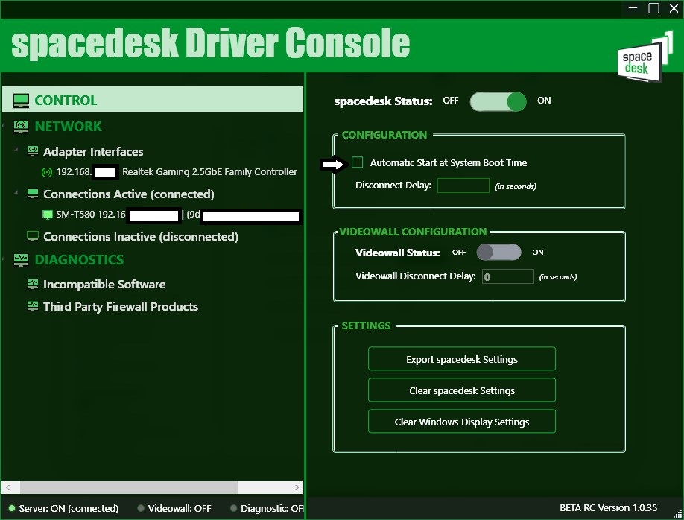684x520 pixels.
Task: Click the Connections Active monitor icon
Action: point(33,193)
